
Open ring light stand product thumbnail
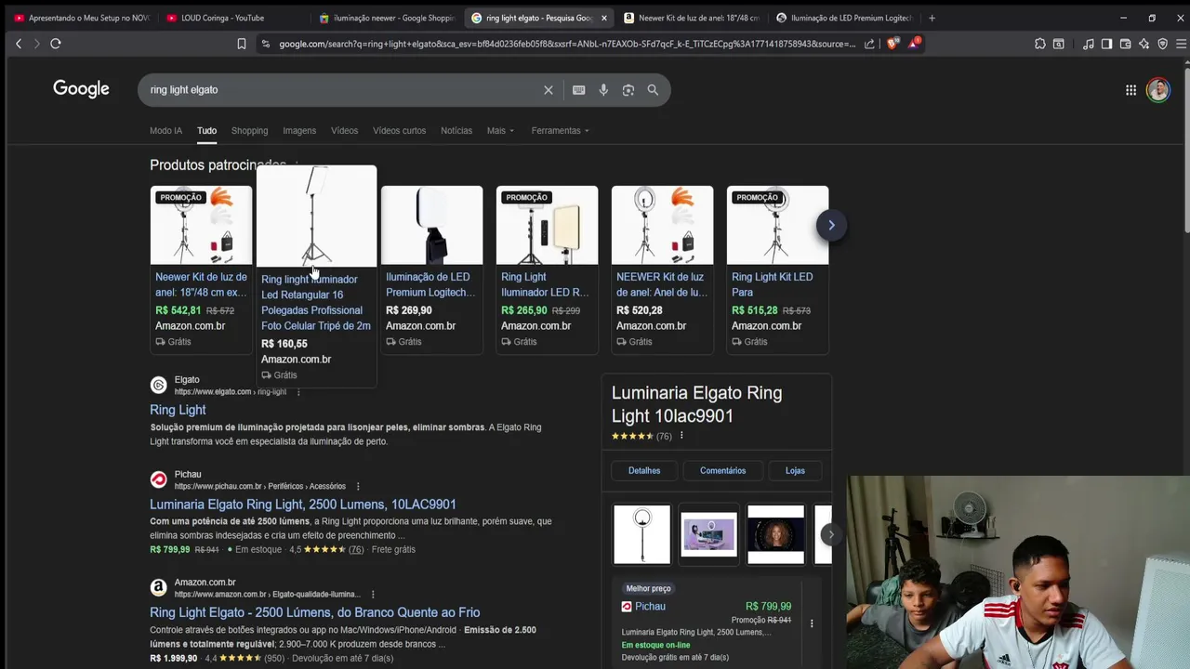click(x=641, y=534)
